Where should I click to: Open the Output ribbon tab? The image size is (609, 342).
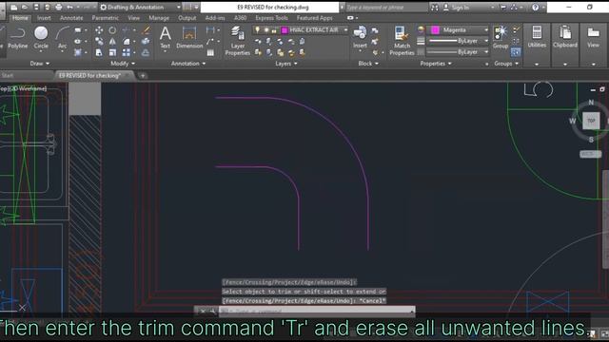187,18
